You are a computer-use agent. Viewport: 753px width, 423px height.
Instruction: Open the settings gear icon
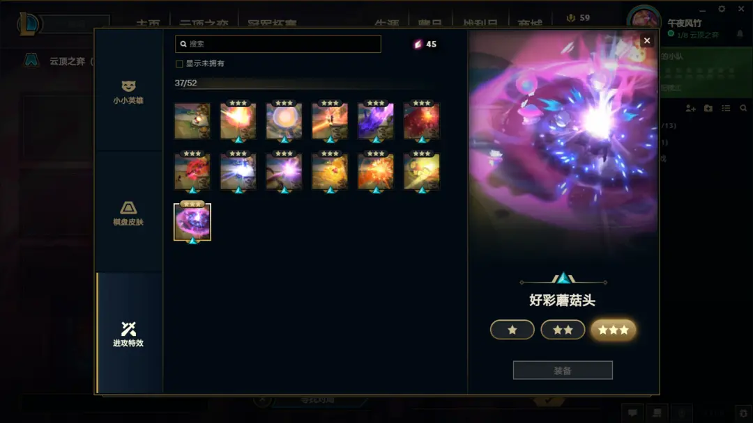(x=722, y=8)
